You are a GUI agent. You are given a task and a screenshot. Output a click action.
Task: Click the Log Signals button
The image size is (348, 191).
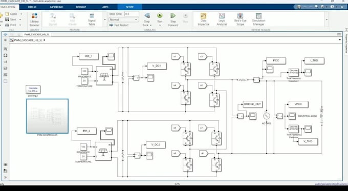53,19
